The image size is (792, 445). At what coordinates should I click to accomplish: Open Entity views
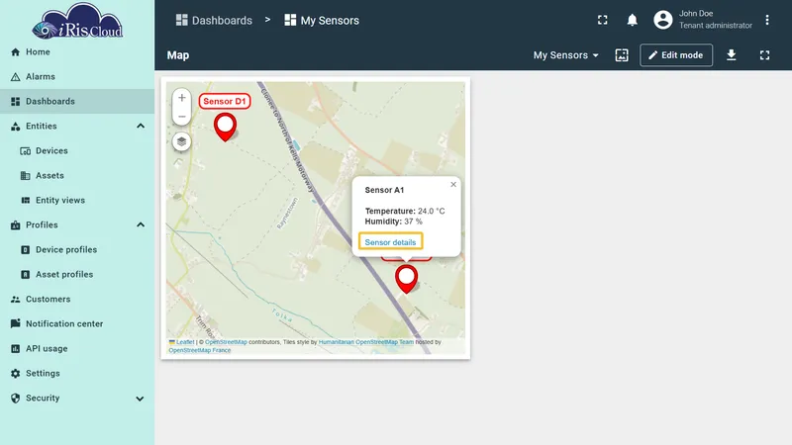click(x=77, y=201)
